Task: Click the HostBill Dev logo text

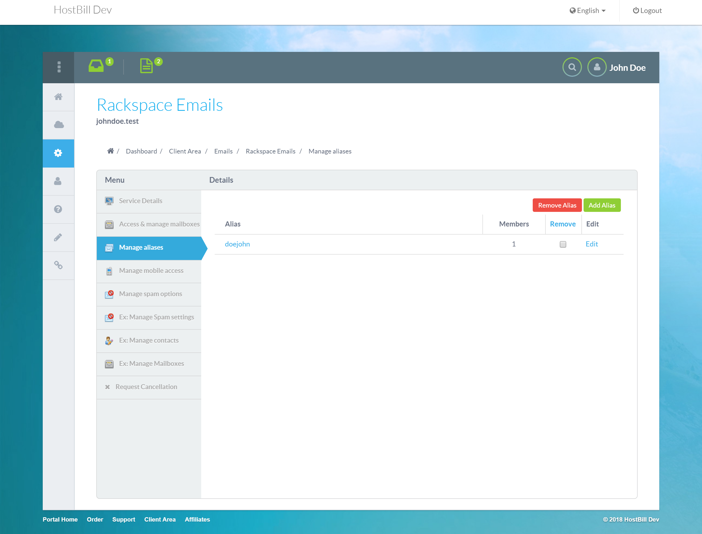Action: coord(83,10)
